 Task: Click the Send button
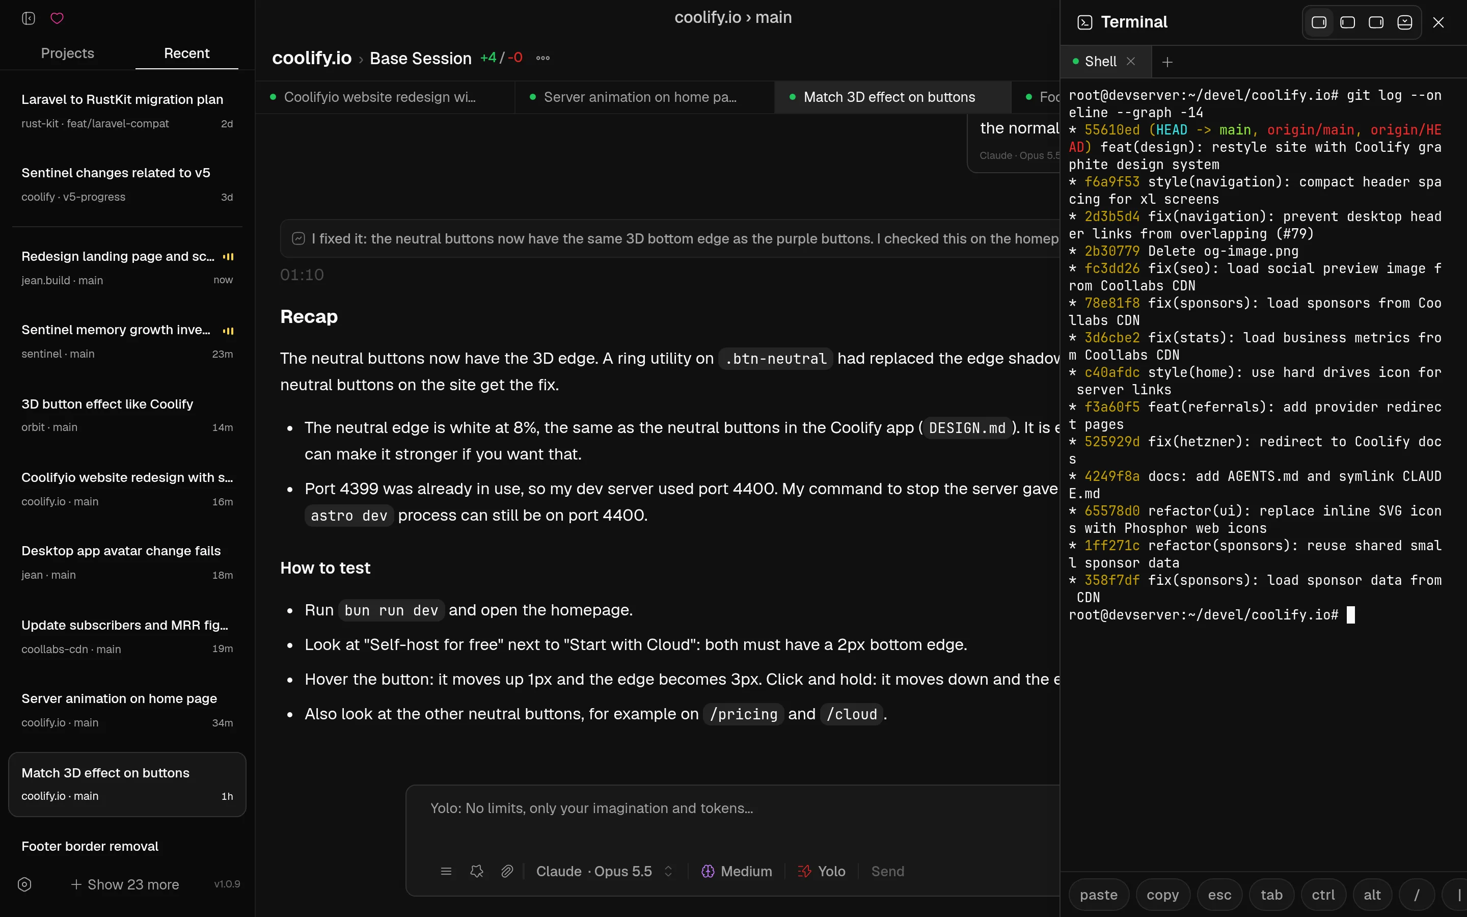coord(887,872)
